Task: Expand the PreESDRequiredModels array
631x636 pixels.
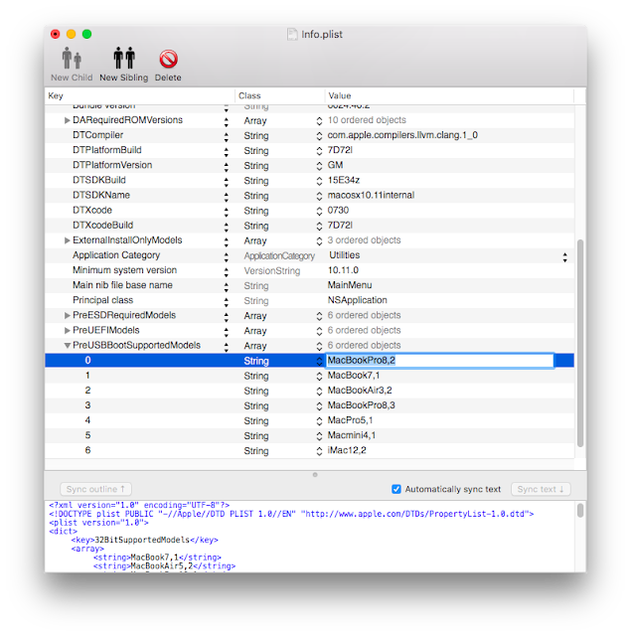Action: tap(67, 316)
